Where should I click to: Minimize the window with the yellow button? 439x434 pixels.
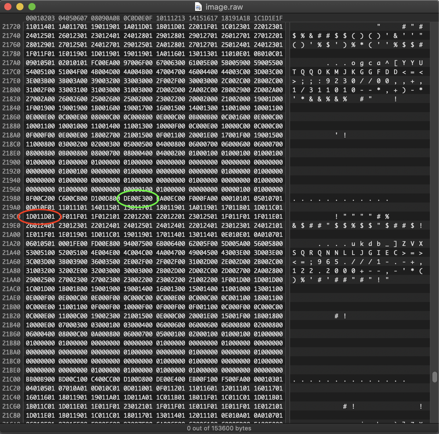20,7
